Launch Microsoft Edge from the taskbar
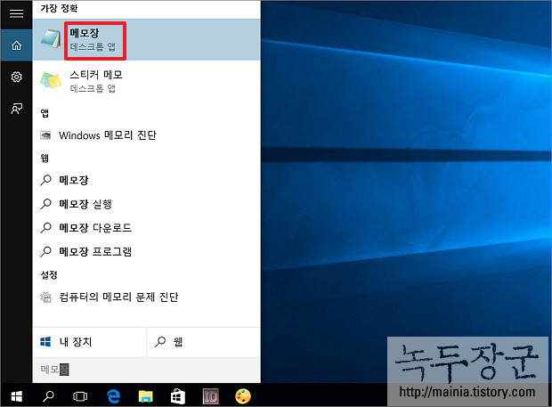This screenshot has width=552, height=407. pyautogui.click(x=113, y=396)
